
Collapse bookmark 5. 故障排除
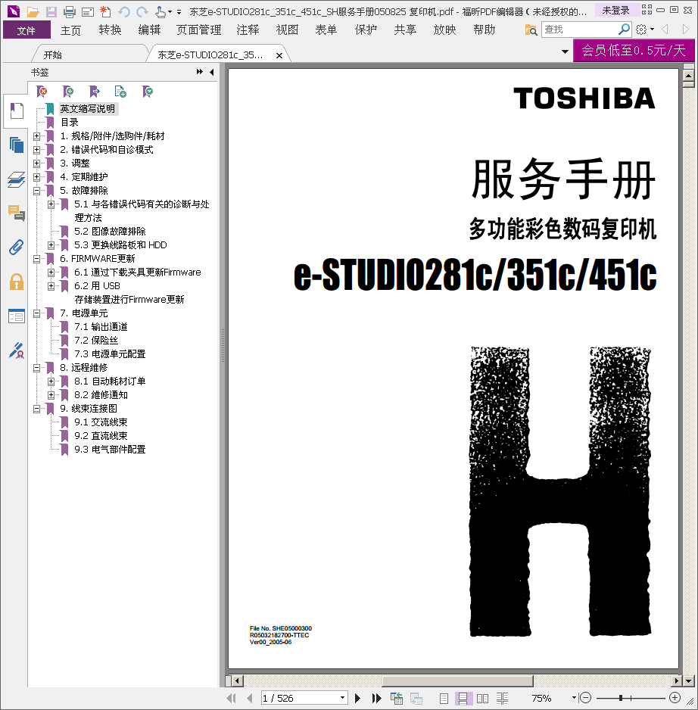pos(36,191)
